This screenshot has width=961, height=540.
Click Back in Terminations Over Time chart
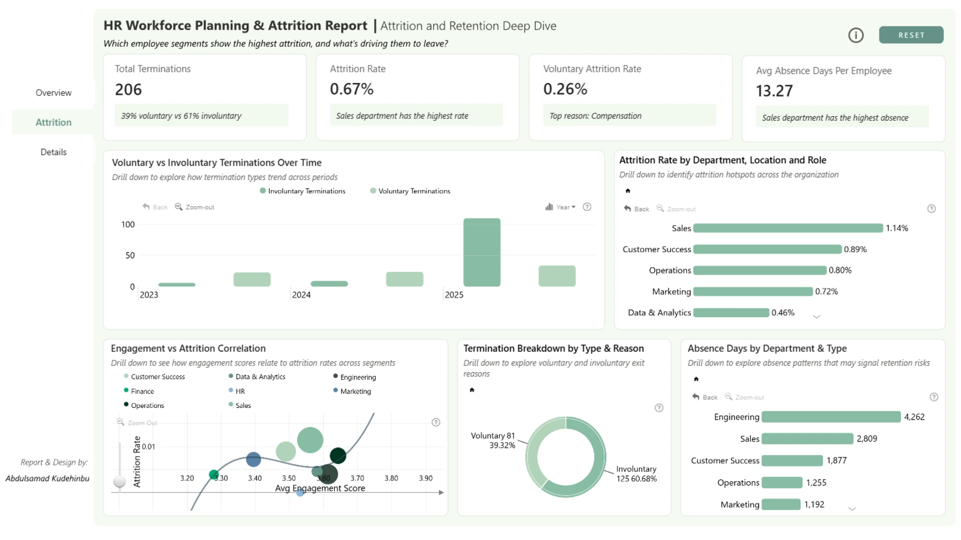click(155, 207)
